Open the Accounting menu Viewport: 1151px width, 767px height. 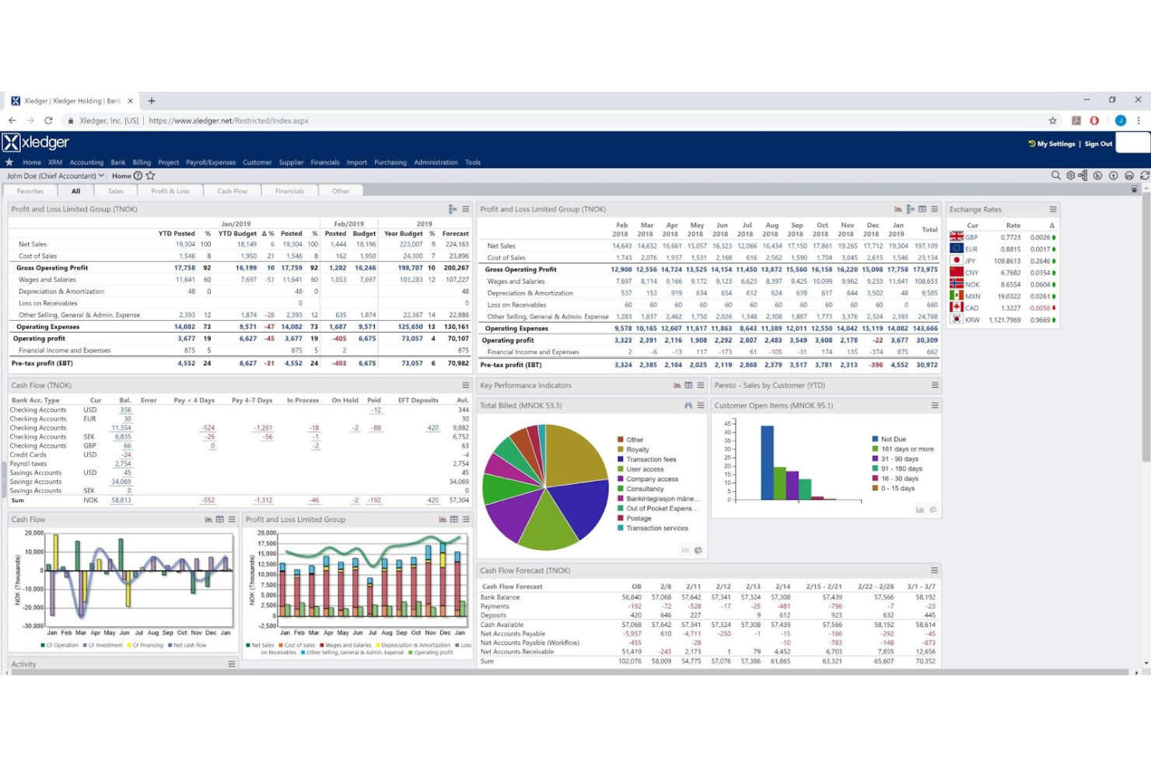point(86,162)
